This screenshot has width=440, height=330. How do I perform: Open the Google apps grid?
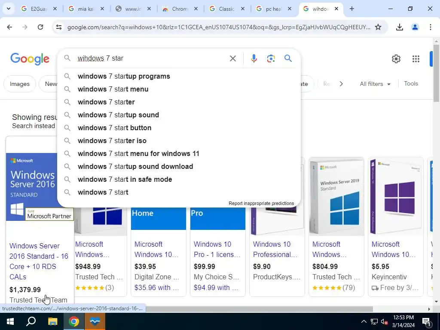coord(416,59)
